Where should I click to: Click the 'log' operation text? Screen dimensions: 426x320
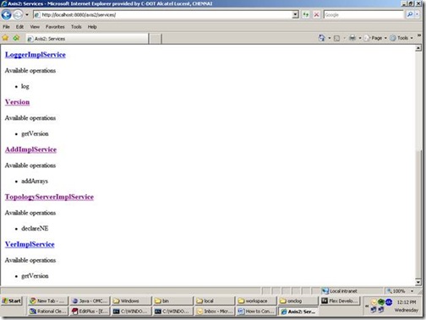click(25, 86)
